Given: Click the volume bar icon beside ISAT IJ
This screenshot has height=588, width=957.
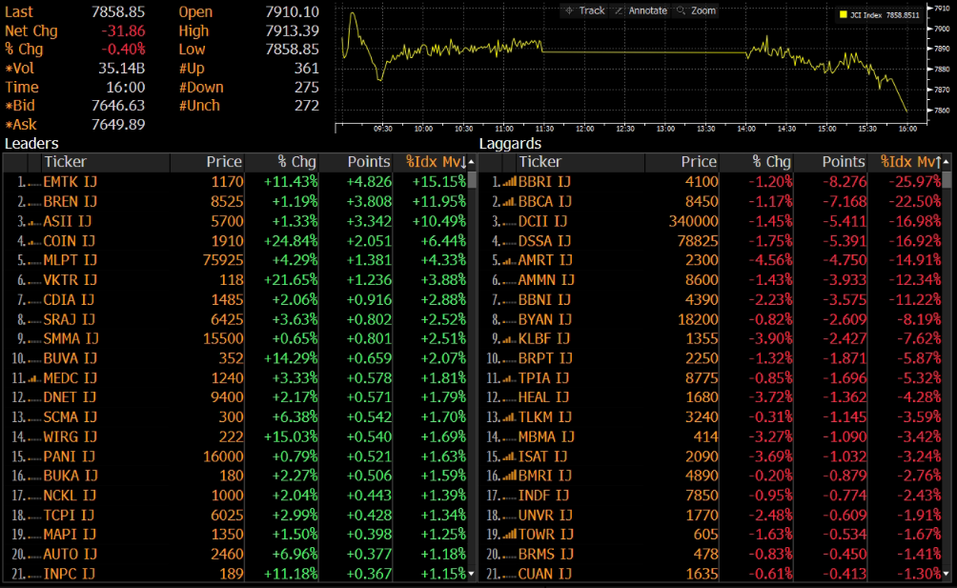Looking at the screenshot, I should (x=509, y=456).
